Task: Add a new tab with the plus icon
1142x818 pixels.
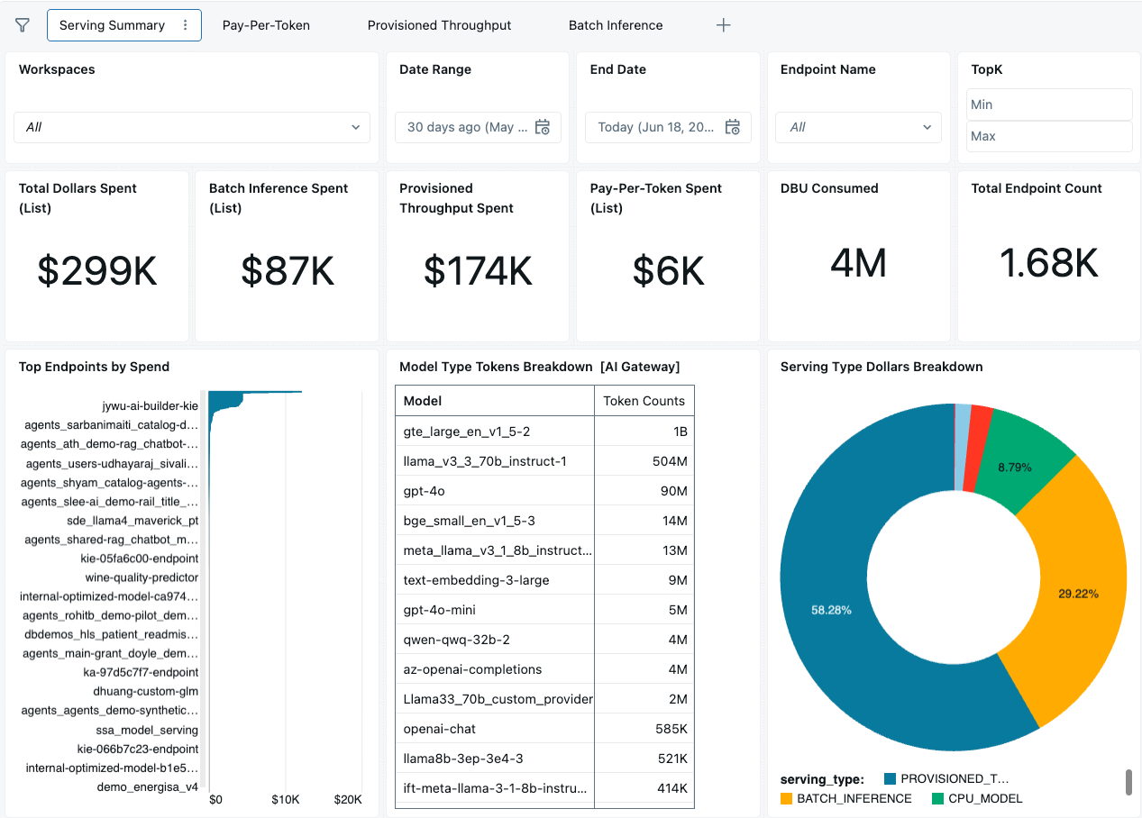Action: (x=723, y=25)
